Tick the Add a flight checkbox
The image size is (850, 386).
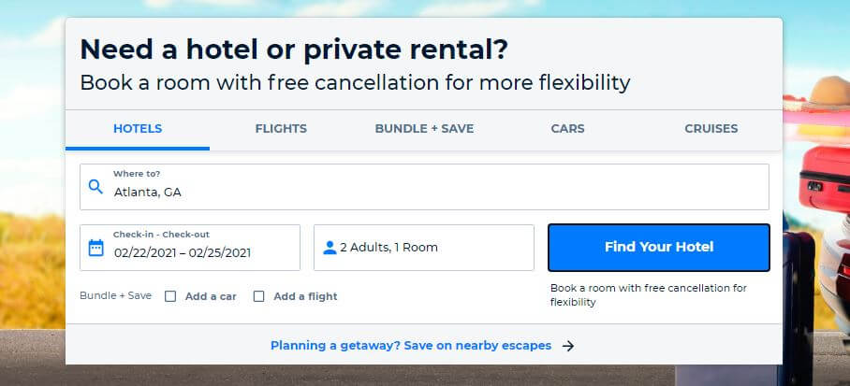259,296
